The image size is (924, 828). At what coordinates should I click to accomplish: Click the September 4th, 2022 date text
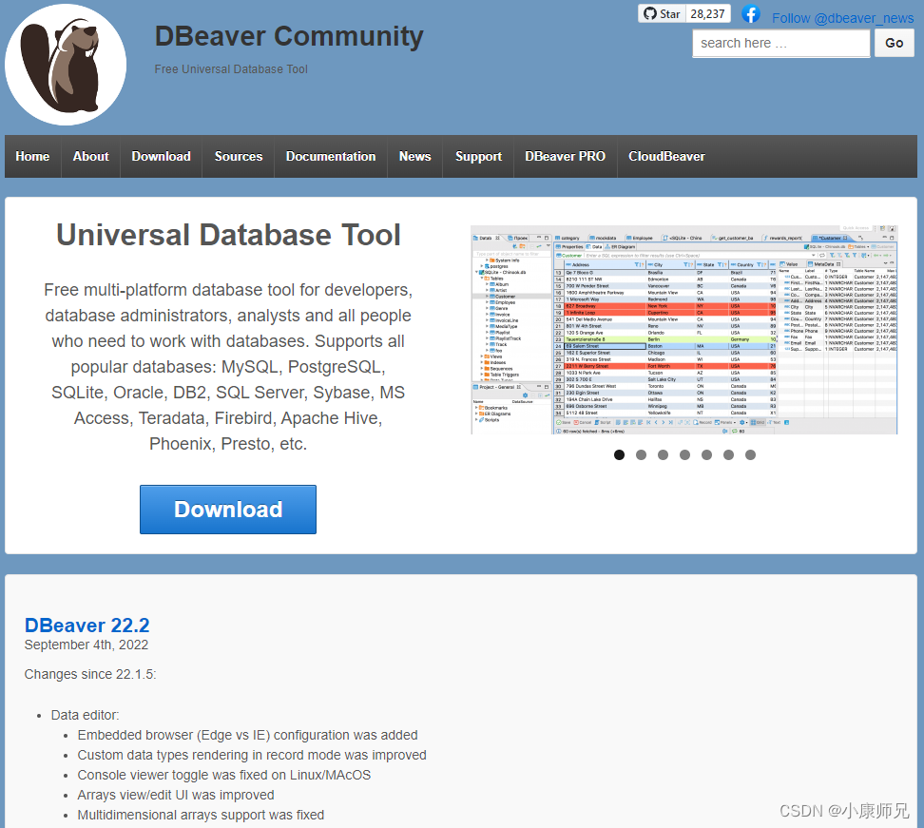pos(87,645)
